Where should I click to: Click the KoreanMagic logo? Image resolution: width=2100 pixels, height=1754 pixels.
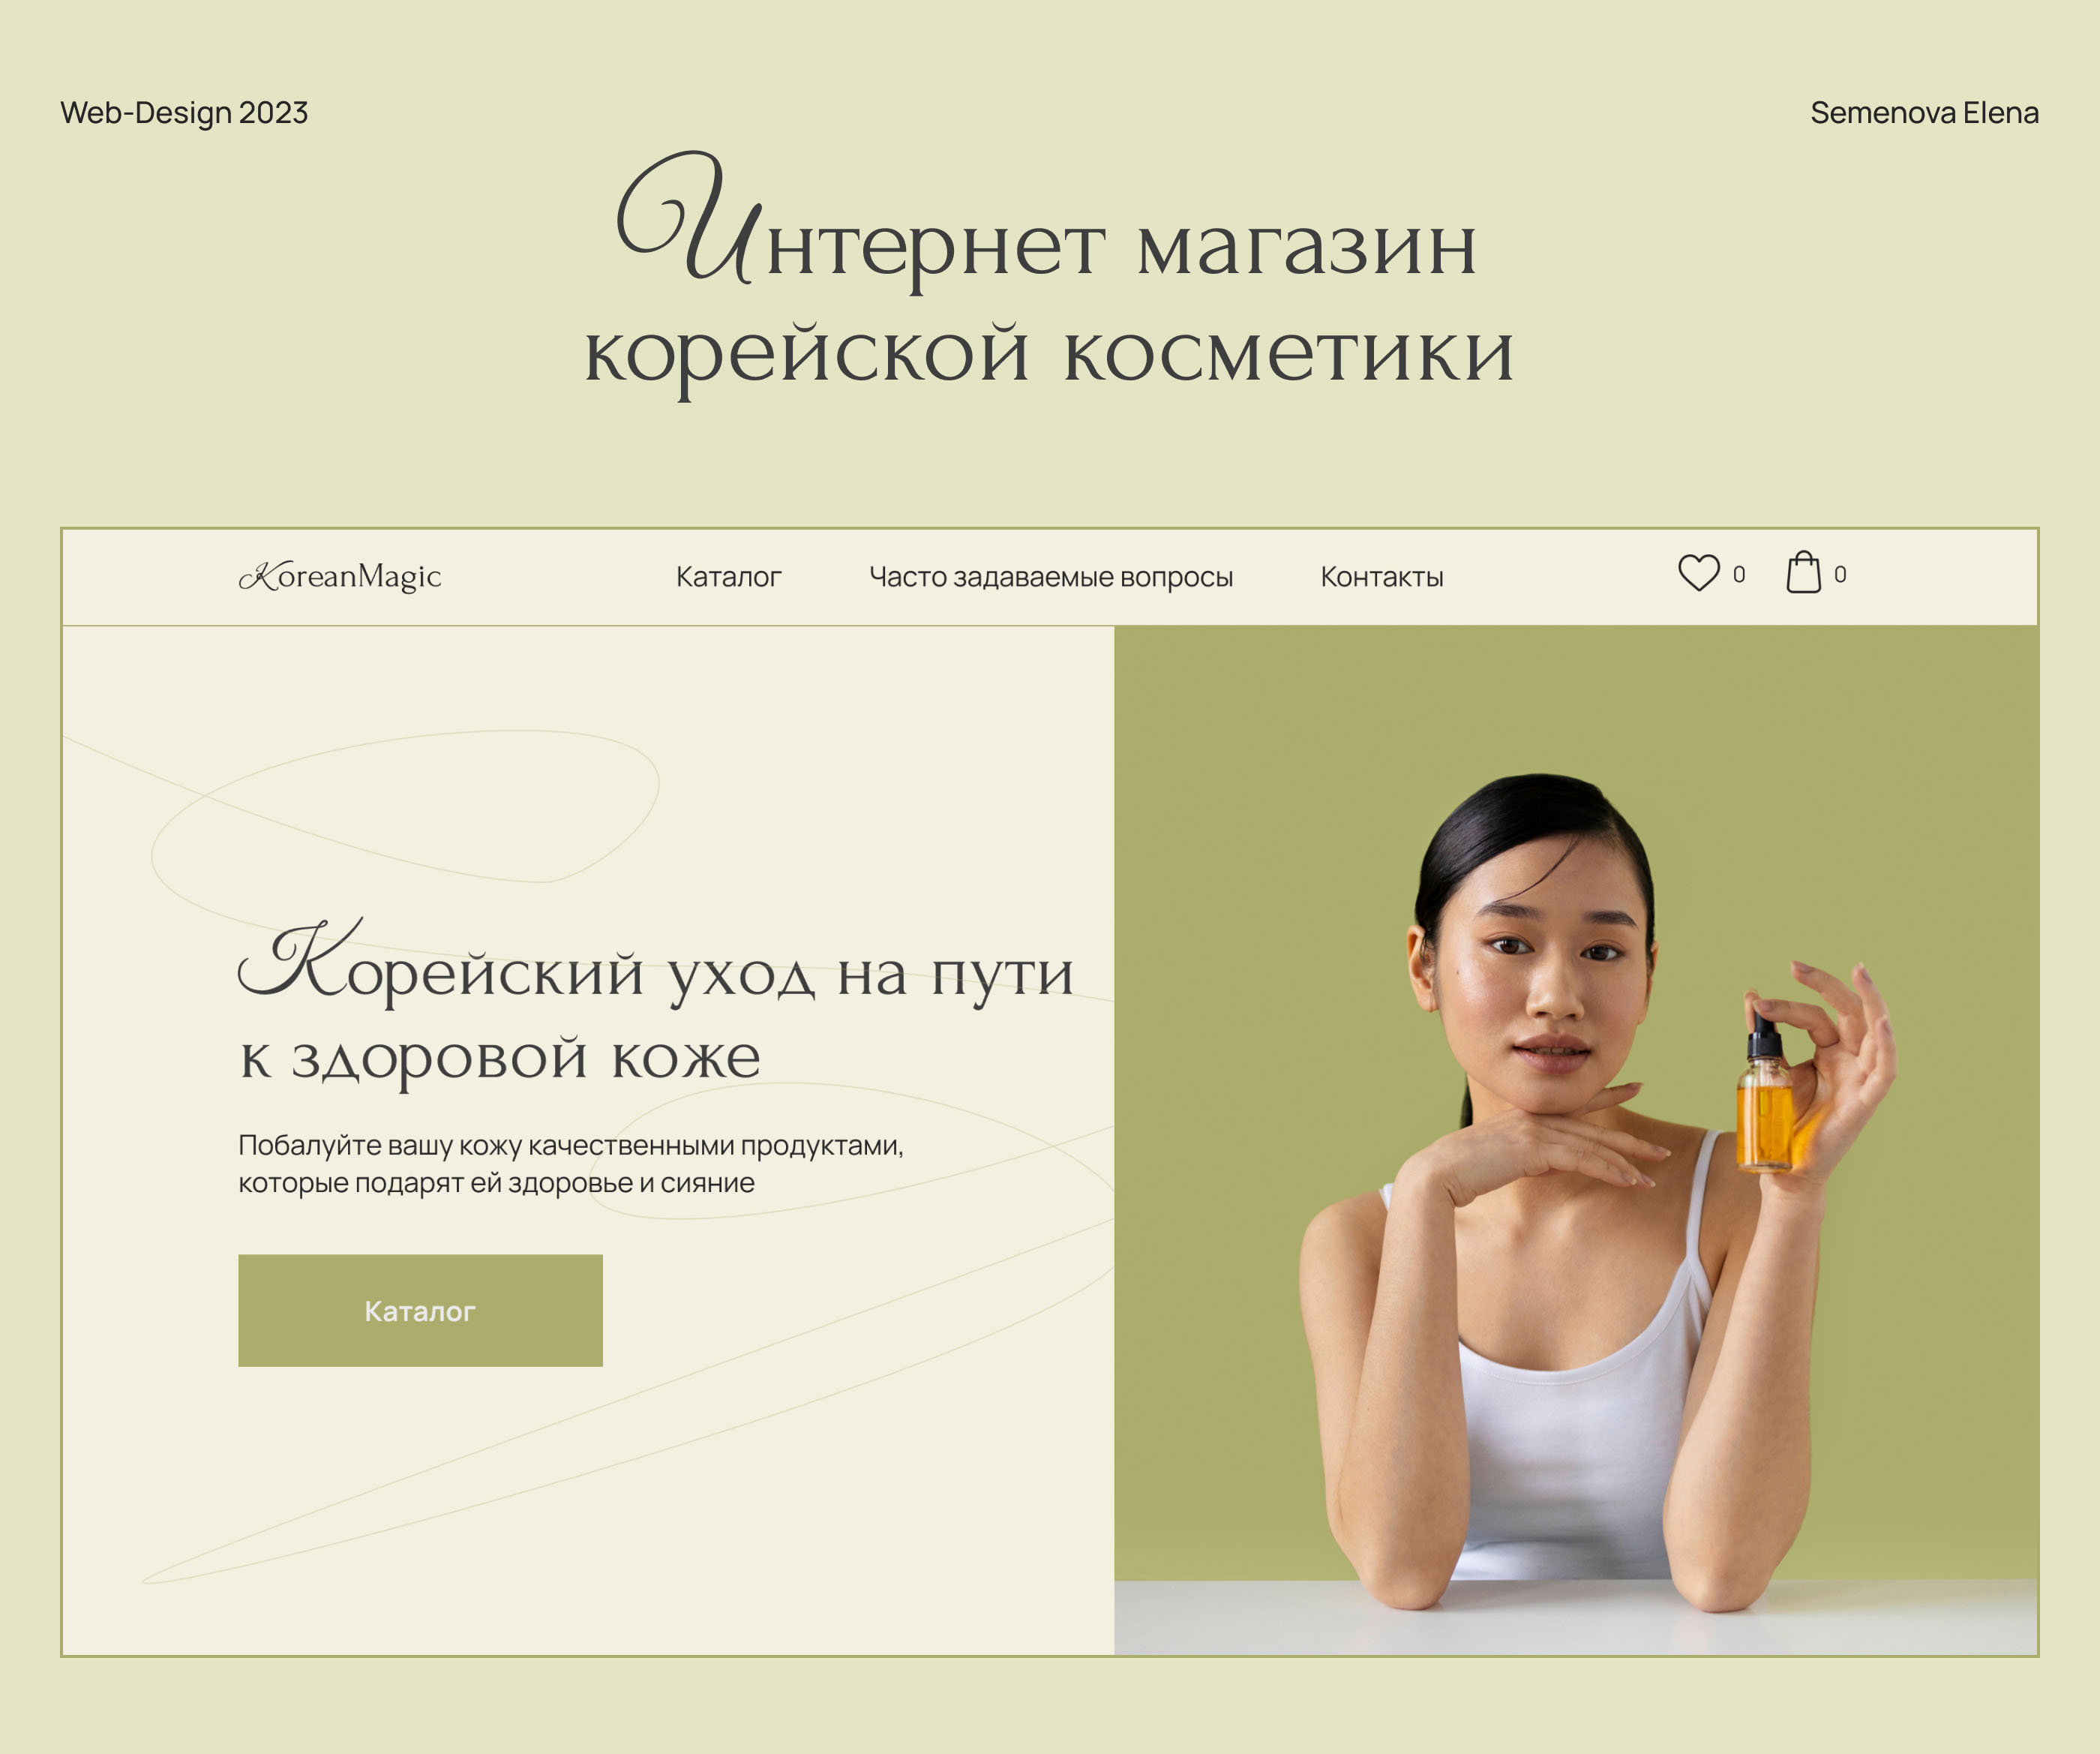340,576
